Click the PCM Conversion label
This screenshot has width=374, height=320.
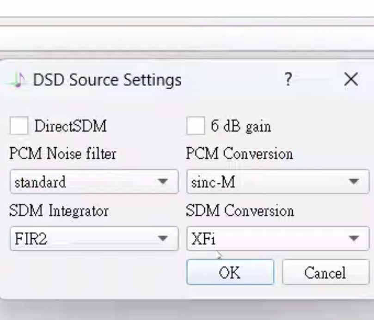tap(239, 154)
